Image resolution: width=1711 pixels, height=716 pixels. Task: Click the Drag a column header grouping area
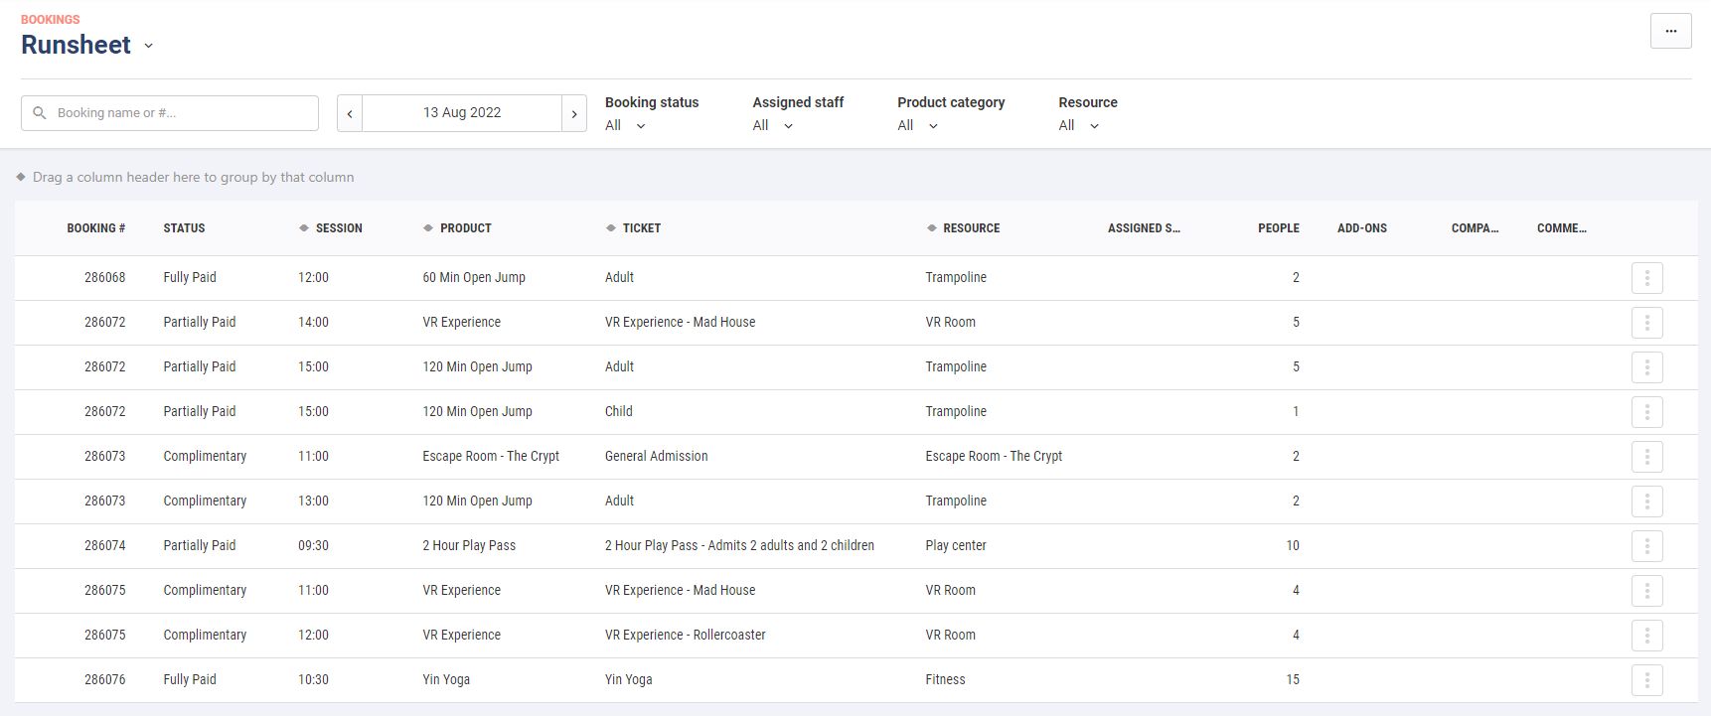pos(194,178)
